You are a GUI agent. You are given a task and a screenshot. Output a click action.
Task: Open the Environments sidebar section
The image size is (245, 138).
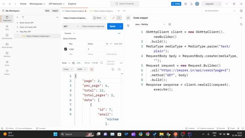coord(7,36)
